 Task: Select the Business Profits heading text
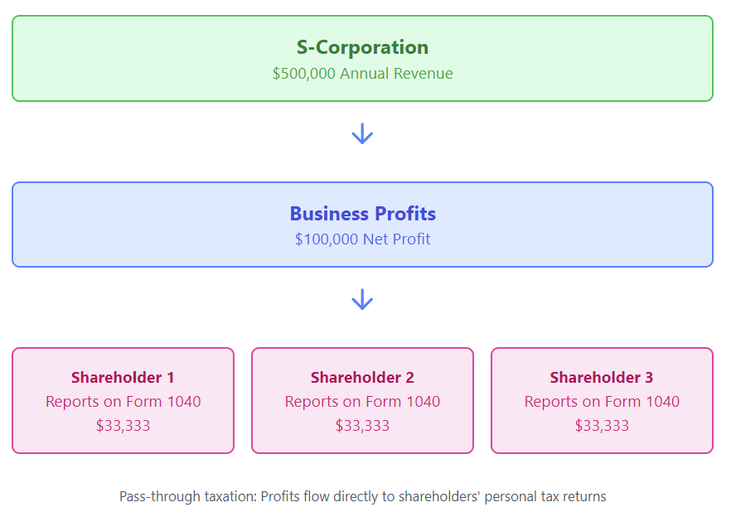coord(362,214)
